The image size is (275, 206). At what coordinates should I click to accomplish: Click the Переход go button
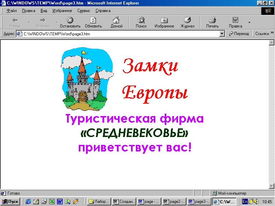pyautogui.click(x=239, y=34)
